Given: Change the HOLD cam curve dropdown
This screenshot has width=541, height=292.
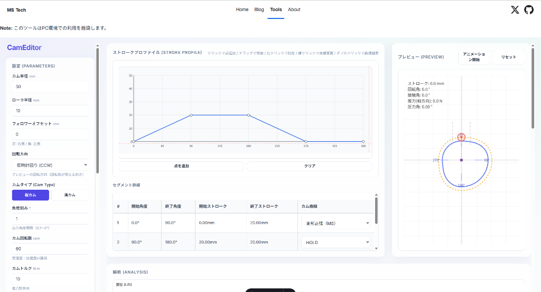Looking at the screenshot, I should [335, 242].
